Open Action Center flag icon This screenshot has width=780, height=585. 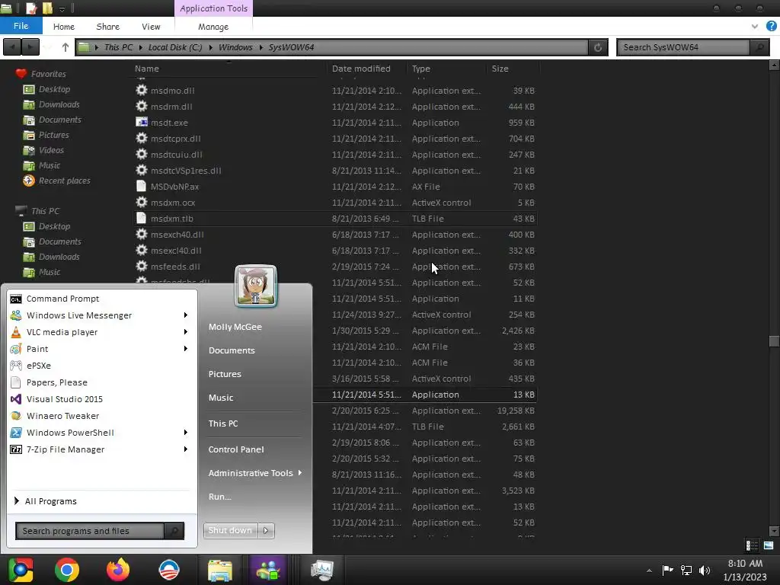[667, 570]
